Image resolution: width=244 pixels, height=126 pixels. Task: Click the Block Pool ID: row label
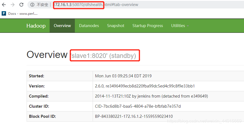[x=42, y=116]
